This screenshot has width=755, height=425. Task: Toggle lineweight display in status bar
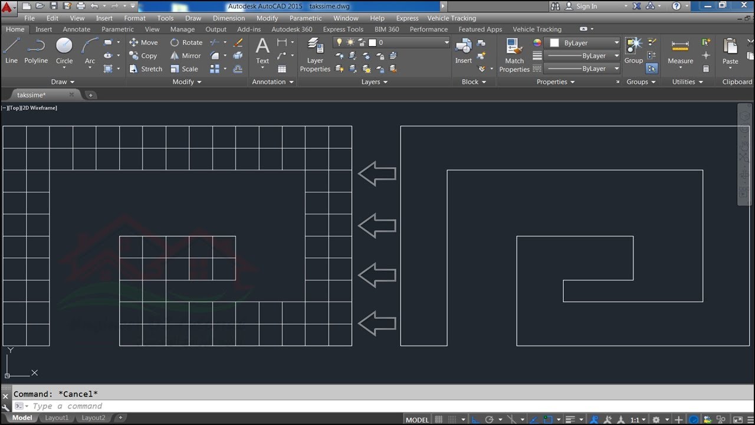(570, 420)
